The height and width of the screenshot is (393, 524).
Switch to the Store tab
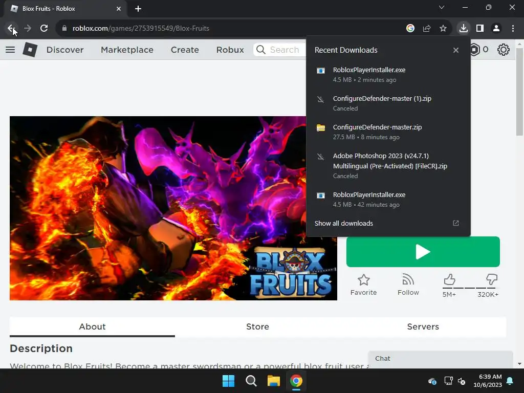pyautogui.click(x=258, y=327)
